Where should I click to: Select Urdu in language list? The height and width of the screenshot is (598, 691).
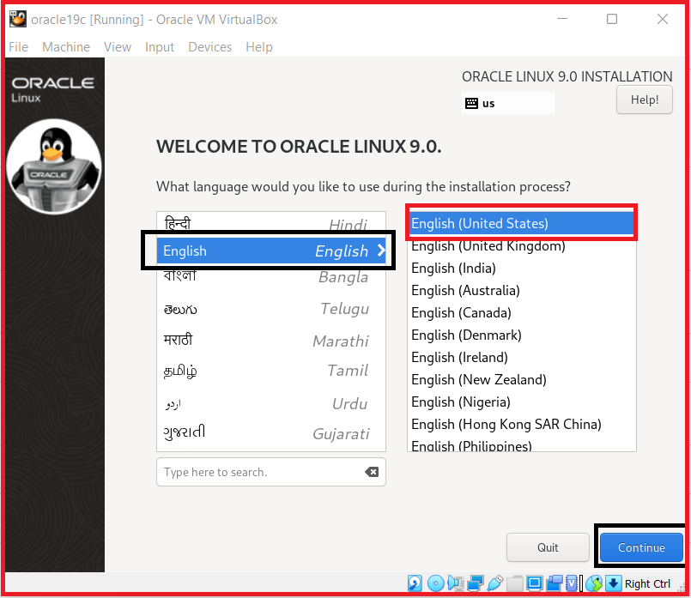[x=271, y=403]
